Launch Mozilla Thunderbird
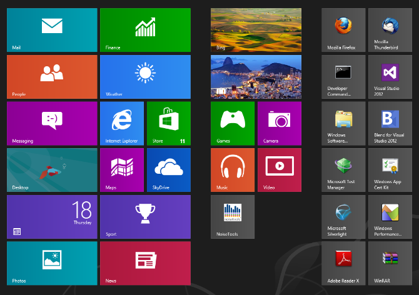This screenshot has height=295, width=419. point(390,30)
